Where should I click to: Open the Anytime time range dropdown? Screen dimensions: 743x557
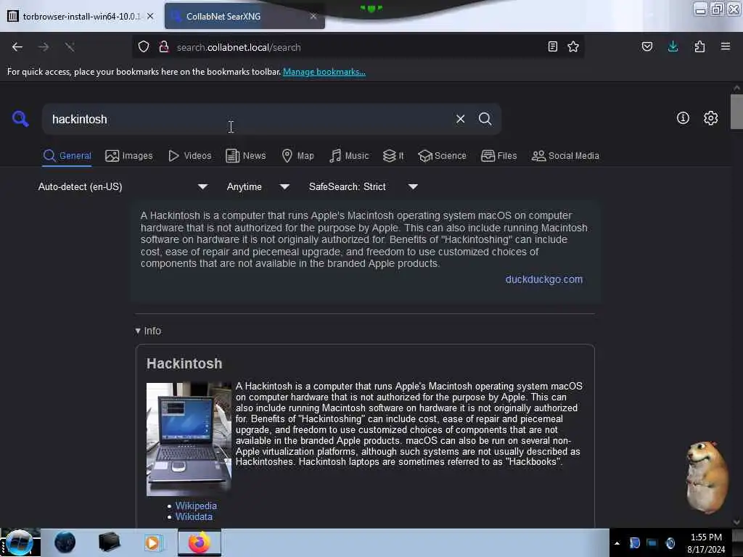(258, 186)
